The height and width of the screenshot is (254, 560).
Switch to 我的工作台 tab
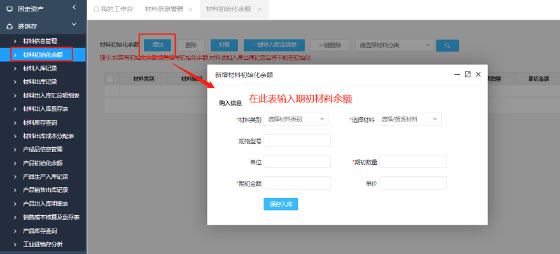pyautogui.click(x=113, y=10)
